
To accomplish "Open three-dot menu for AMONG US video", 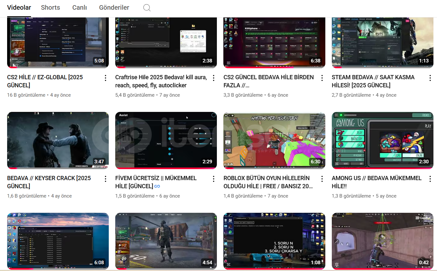I will point(430,179).
